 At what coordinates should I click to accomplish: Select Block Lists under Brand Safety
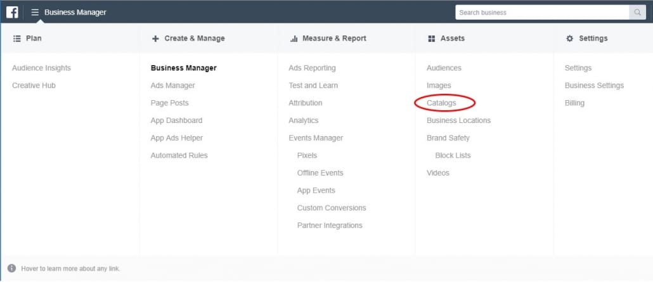(453, 155)
